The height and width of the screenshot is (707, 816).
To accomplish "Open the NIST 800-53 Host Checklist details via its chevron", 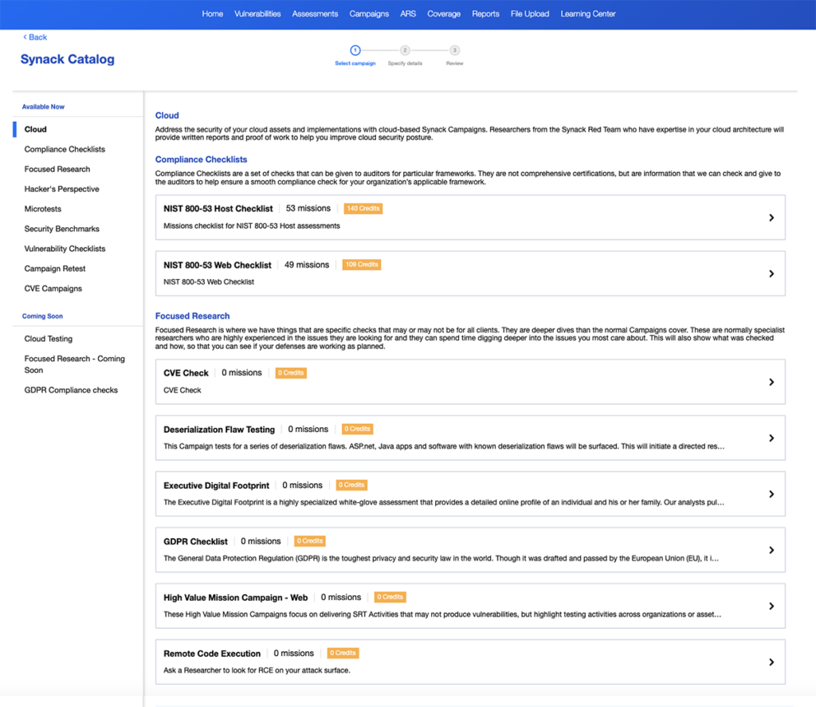I will [x=771, y=217].
